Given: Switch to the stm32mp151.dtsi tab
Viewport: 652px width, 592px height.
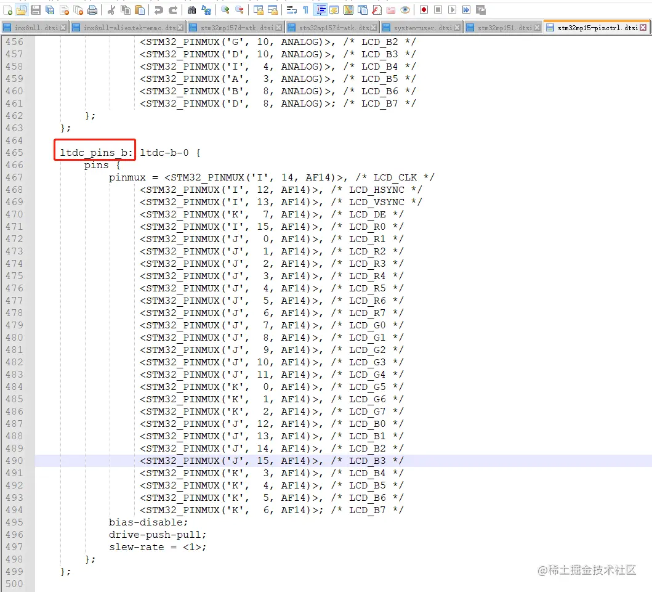Looking at the screenshot, I should pos(505,28).
